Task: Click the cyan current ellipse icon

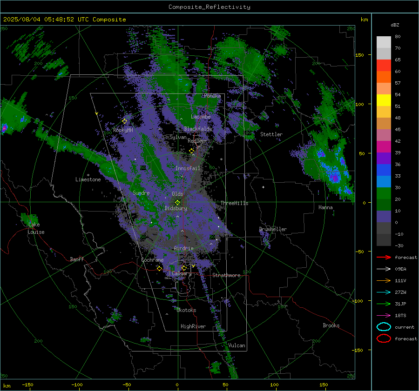Action: pos(384,327)
